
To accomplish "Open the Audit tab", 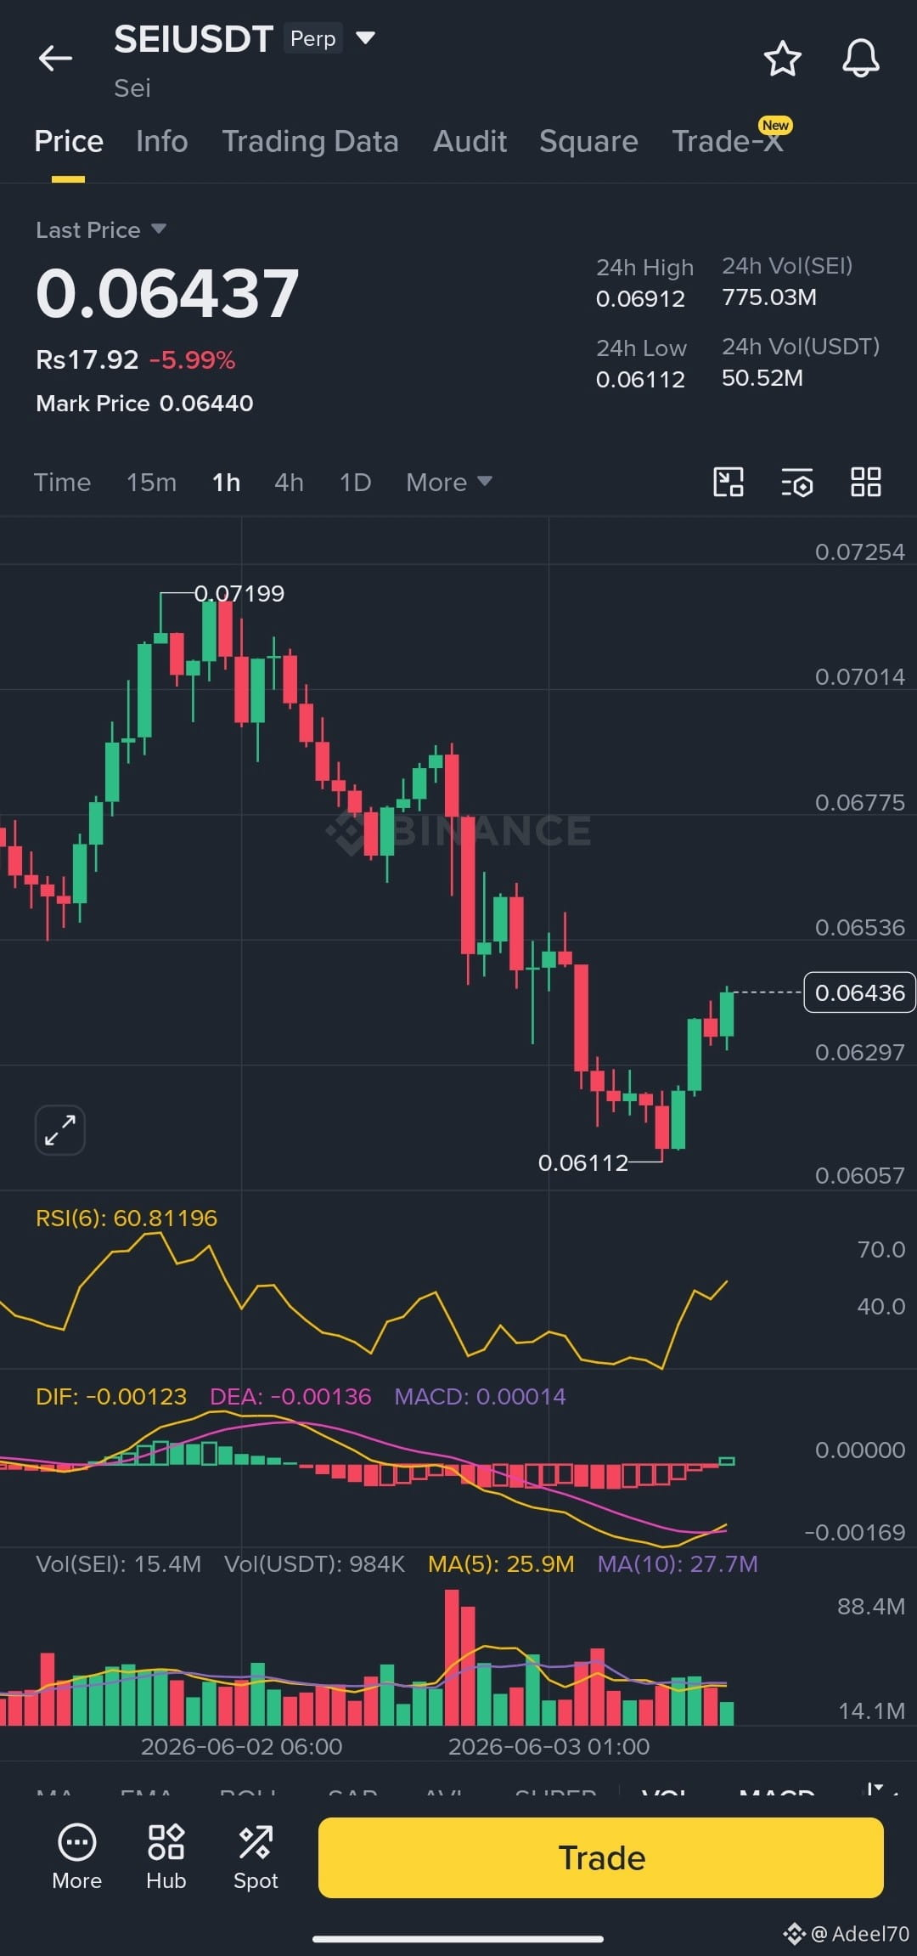I will point(470,141).
